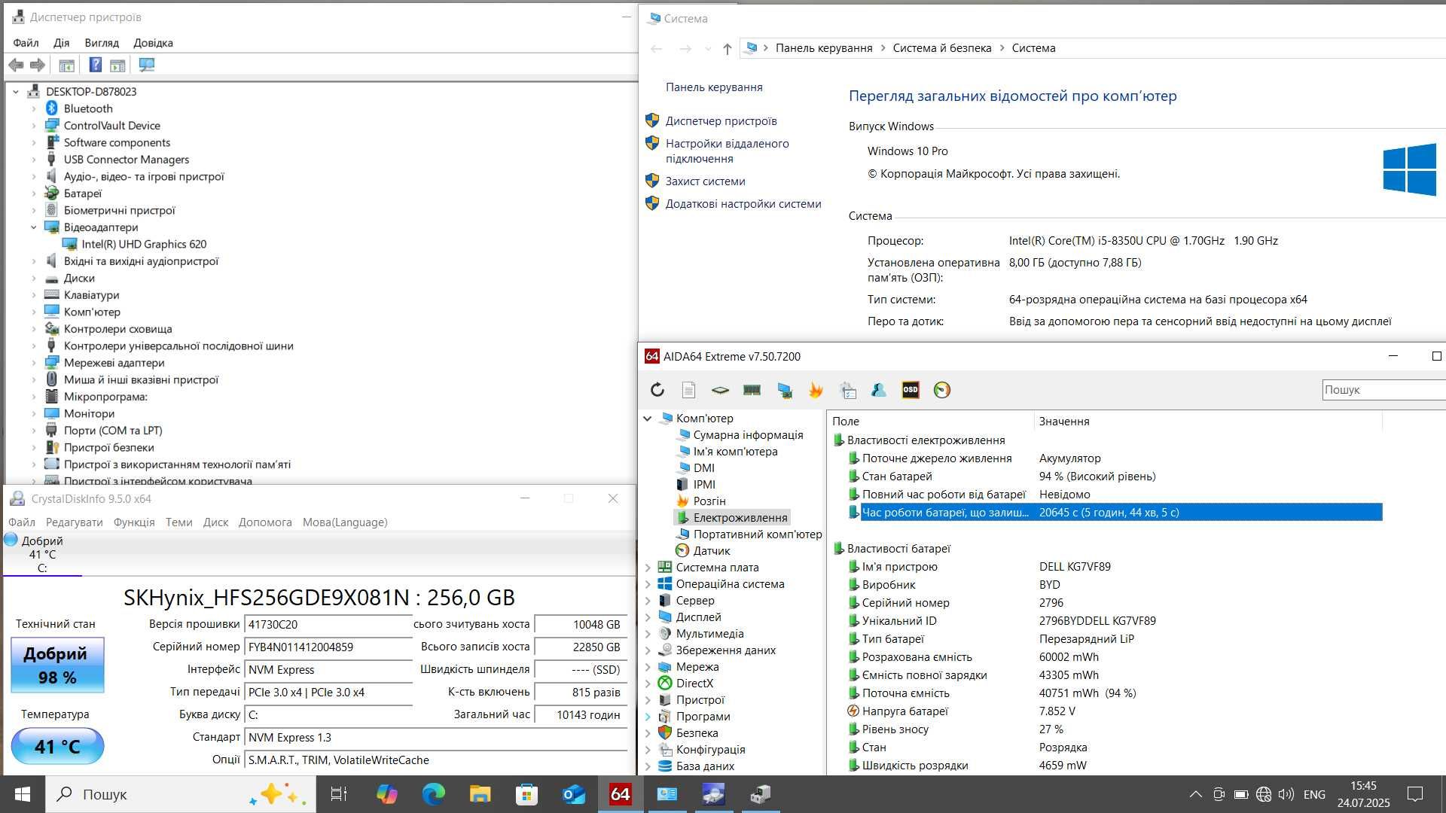1446x813 pixels.
Task: Open Microsoft Edge from the taskbar
Action: click(x=434, y=794)
